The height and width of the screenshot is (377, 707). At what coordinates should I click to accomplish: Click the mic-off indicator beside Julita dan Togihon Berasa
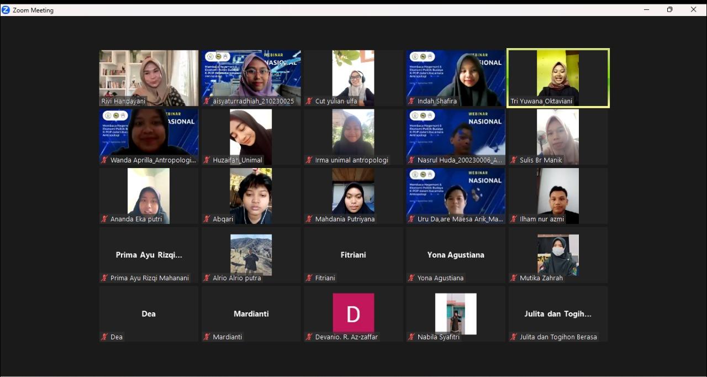(513, 337)
